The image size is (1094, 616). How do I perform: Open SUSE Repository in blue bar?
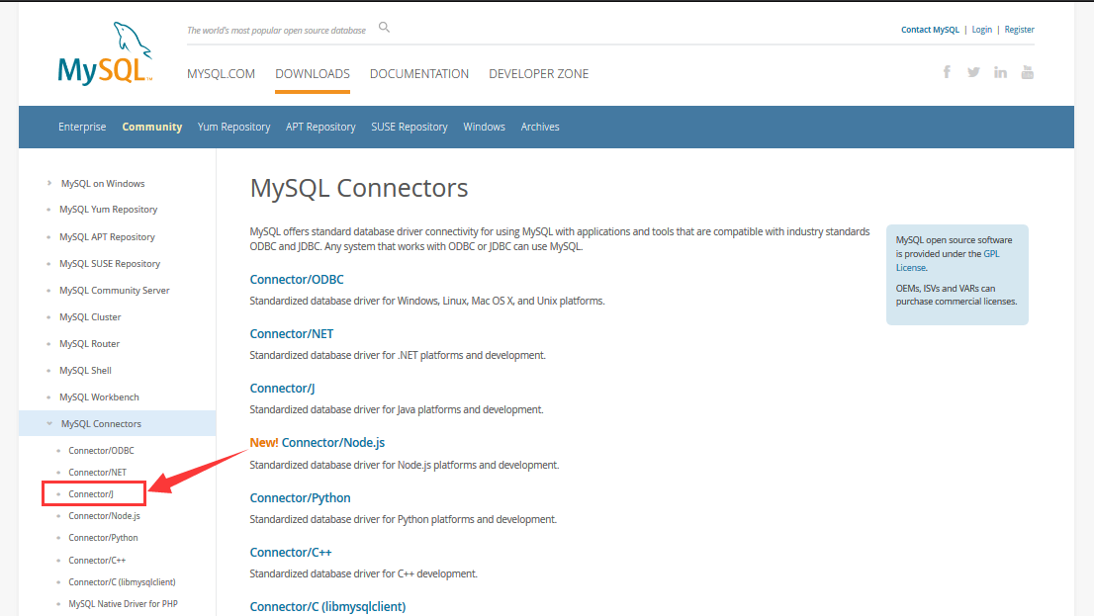[409, 127]
